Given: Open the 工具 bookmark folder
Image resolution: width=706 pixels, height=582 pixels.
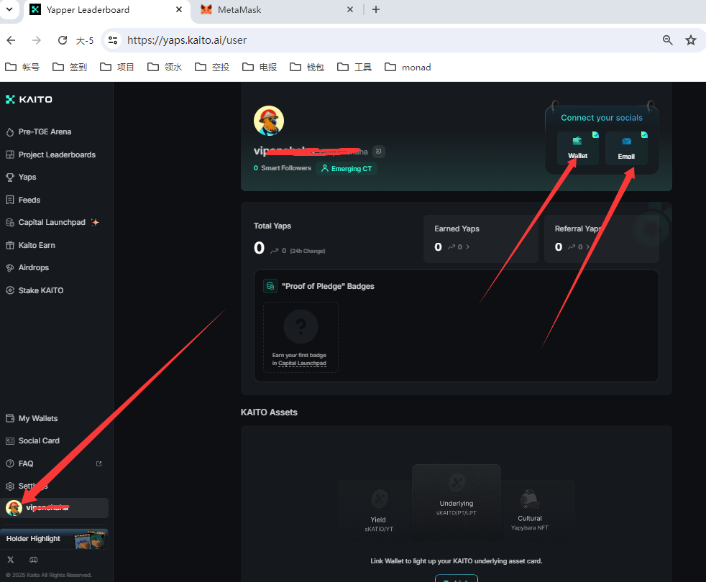Looking at the screenshot, I should pos(354,67).
